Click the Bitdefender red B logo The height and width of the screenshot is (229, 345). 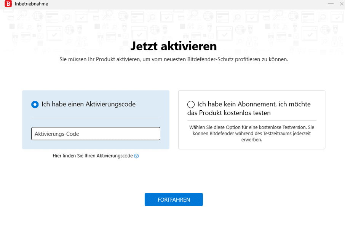click(8, 4)
